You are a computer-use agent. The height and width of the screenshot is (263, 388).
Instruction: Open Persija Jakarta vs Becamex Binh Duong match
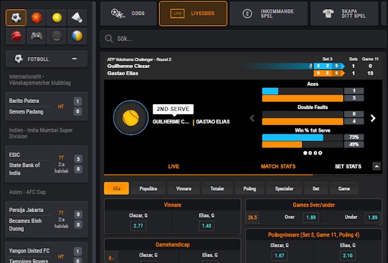click(47, 219)
